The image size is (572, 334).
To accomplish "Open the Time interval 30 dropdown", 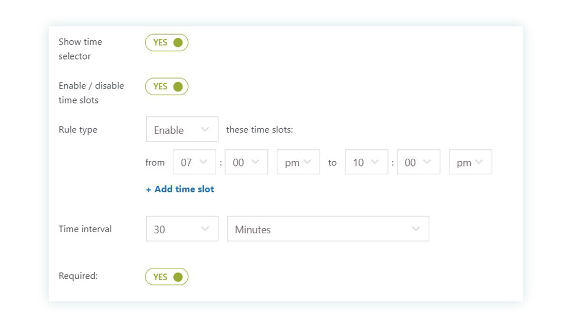I will coord(182,229).
